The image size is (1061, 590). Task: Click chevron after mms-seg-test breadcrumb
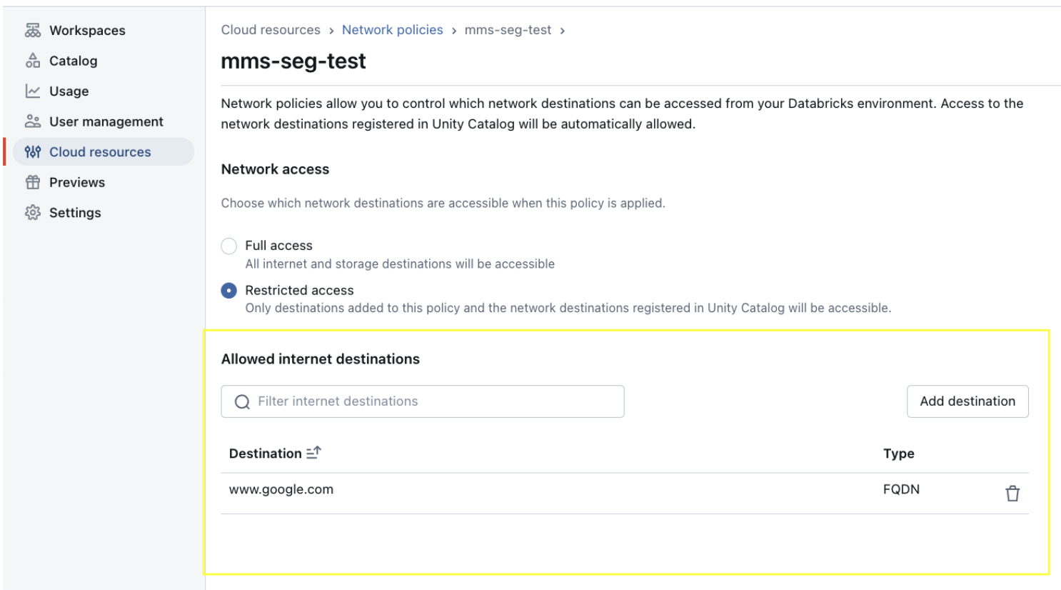[x=563, y=31]
